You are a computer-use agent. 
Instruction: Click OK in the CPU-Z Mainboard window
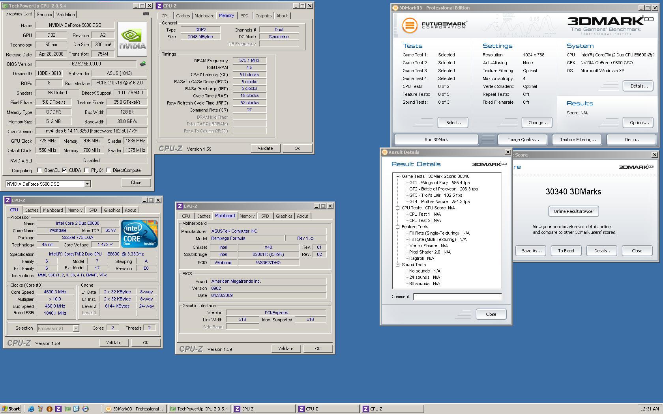point(318,349)
